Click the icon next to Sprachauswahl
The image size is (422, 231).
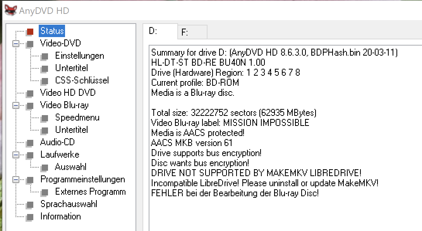pos(30,205)
